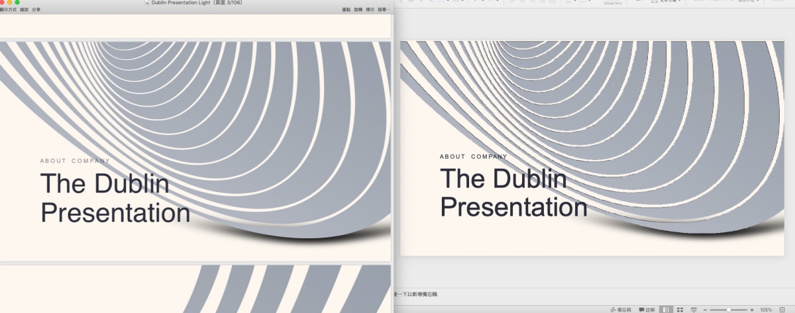Click the zoom out minus button

click(705, 310)
